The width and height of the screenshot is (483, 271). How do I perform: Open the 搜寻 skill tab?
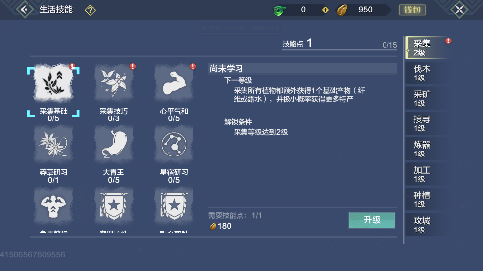point(426,123)
